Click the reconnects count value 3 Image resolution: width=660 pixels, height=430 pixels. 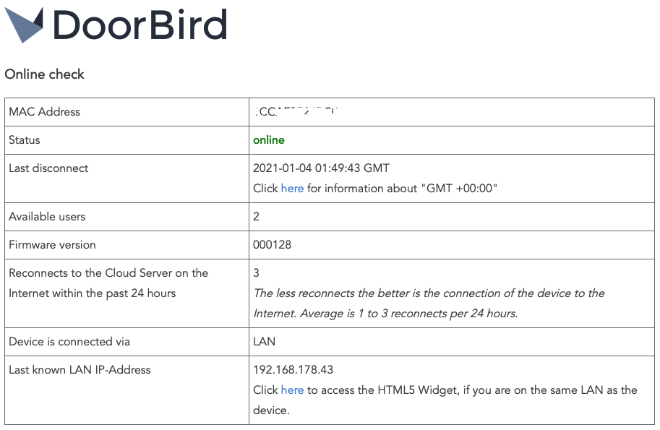(256, 272)
